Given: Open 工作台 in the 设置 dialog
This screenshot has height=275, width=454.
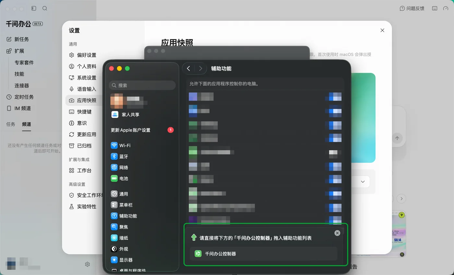Looking at the screenshot, I should click(80, 171).
